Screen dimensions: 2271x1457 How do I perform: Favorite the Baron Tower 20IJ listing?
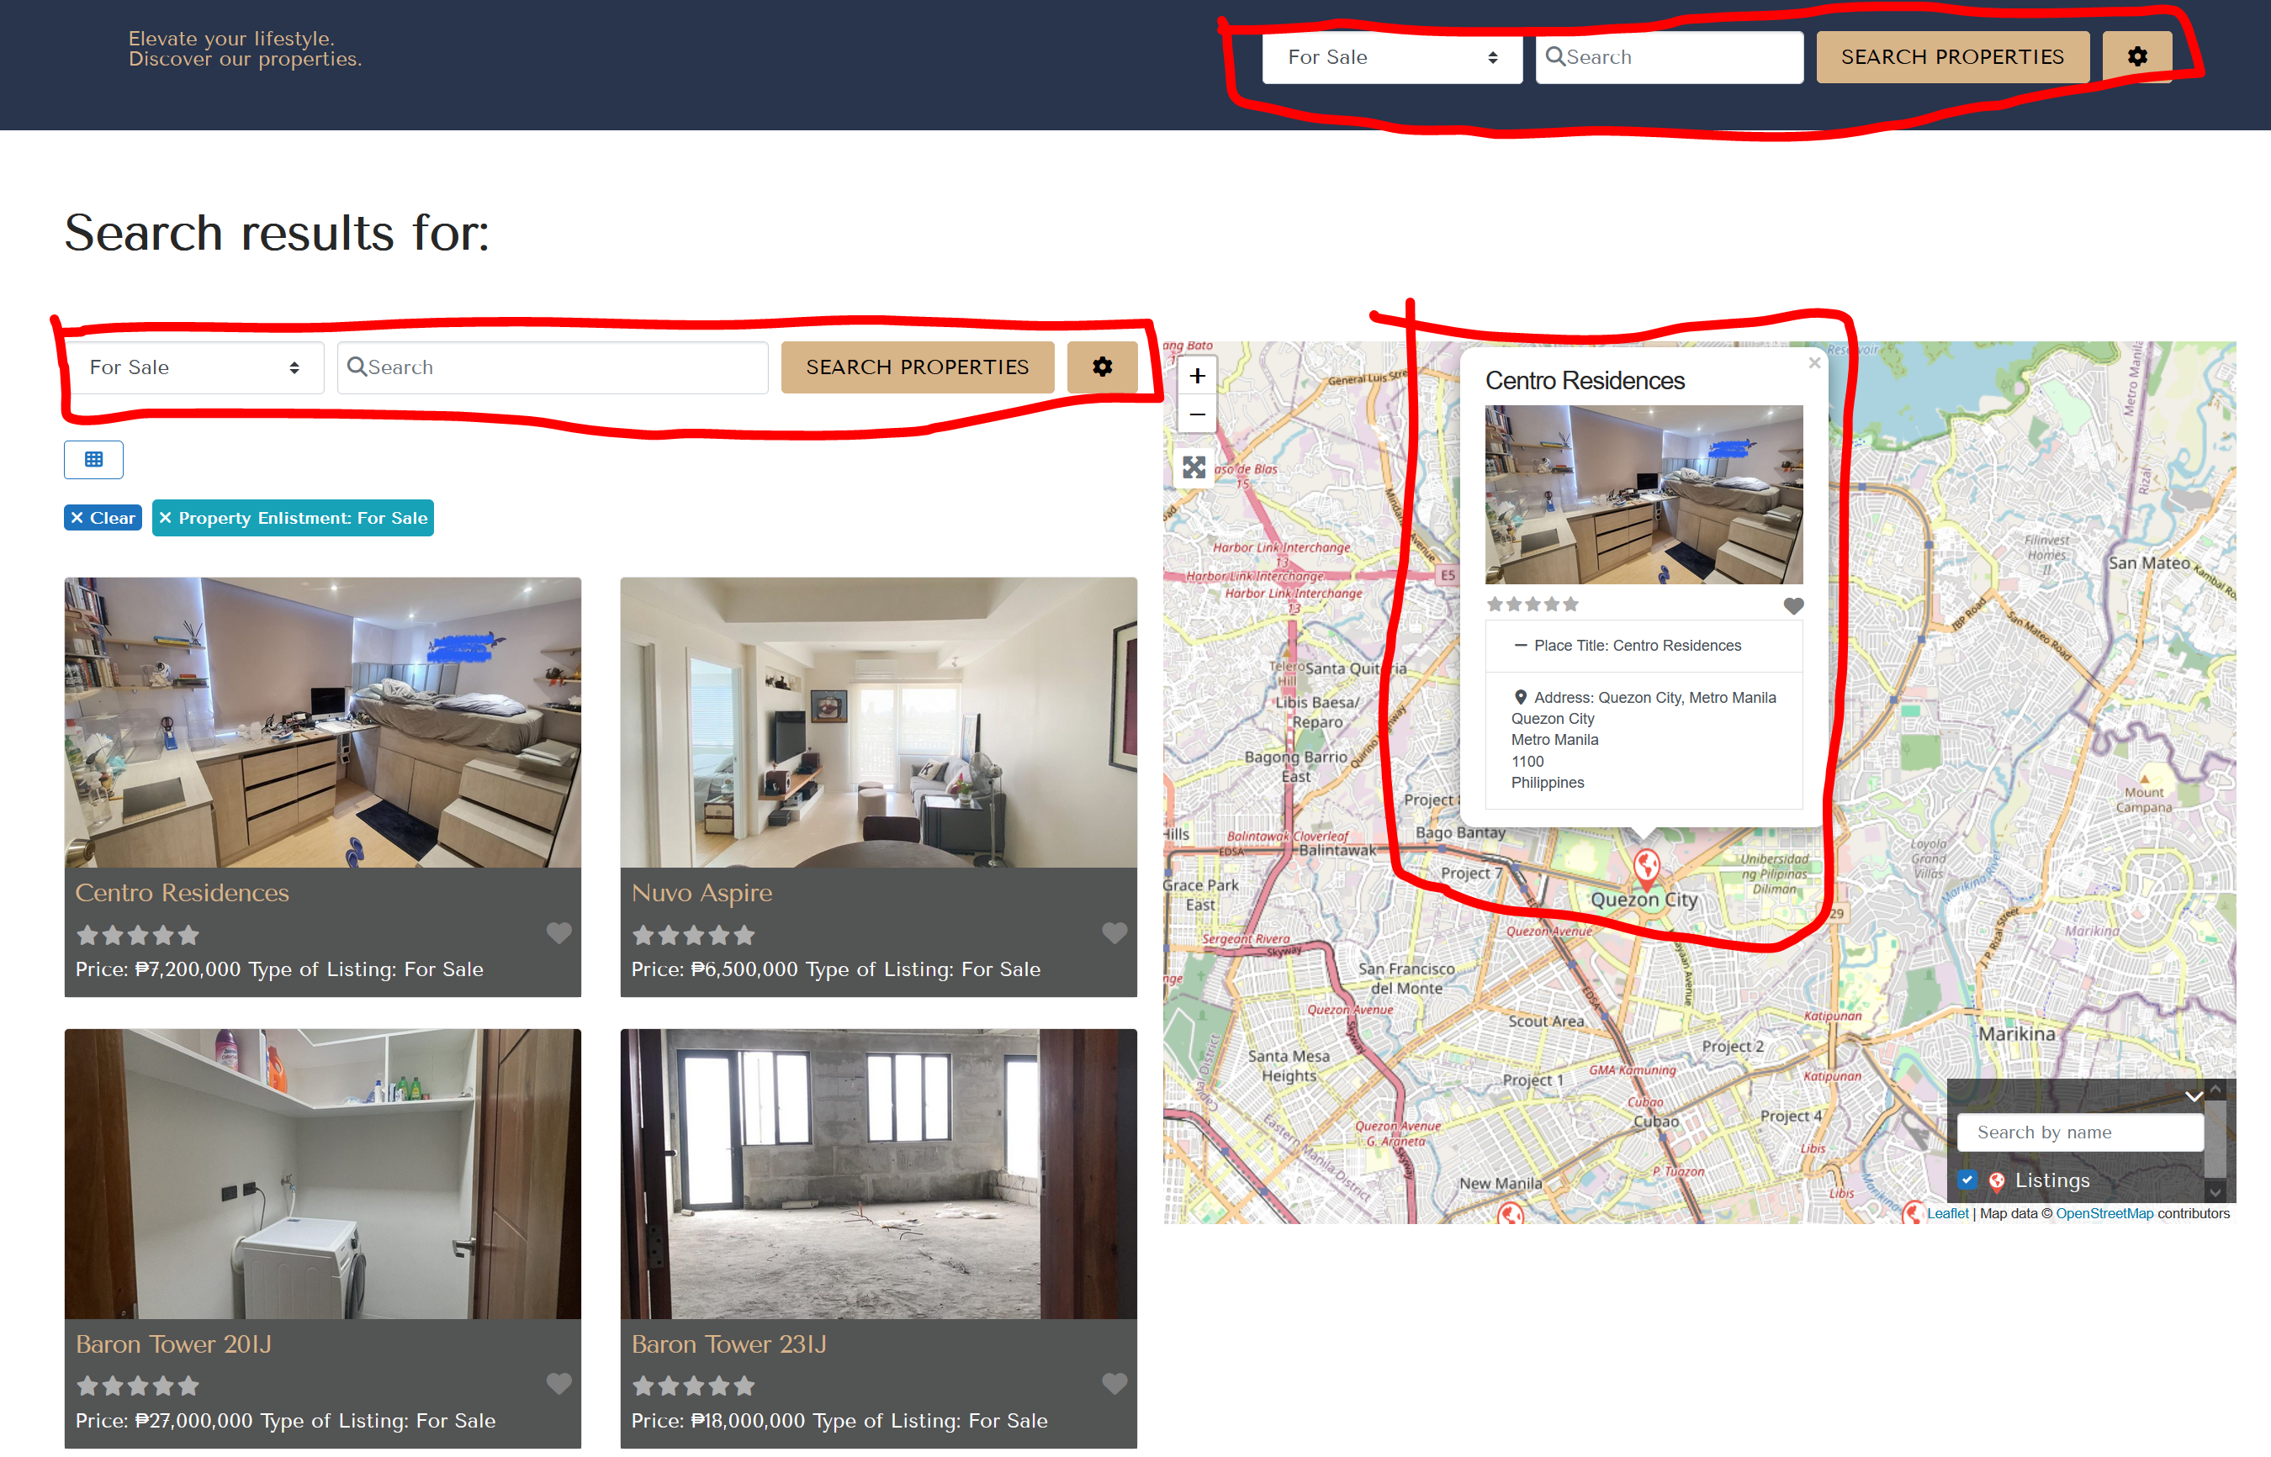[559, 1383]
